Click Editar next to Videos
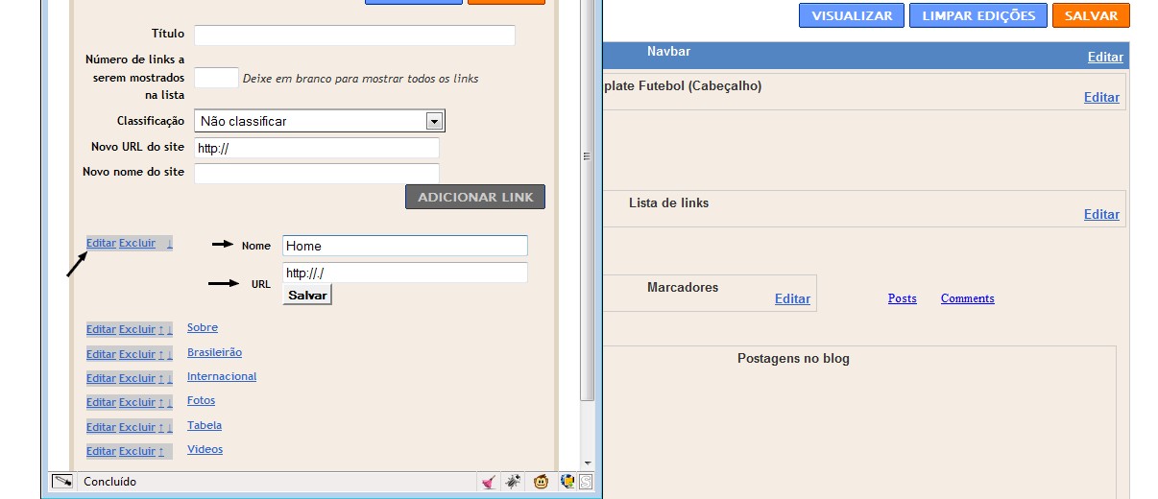This screenshot has height=499, width=1158. 101,451
